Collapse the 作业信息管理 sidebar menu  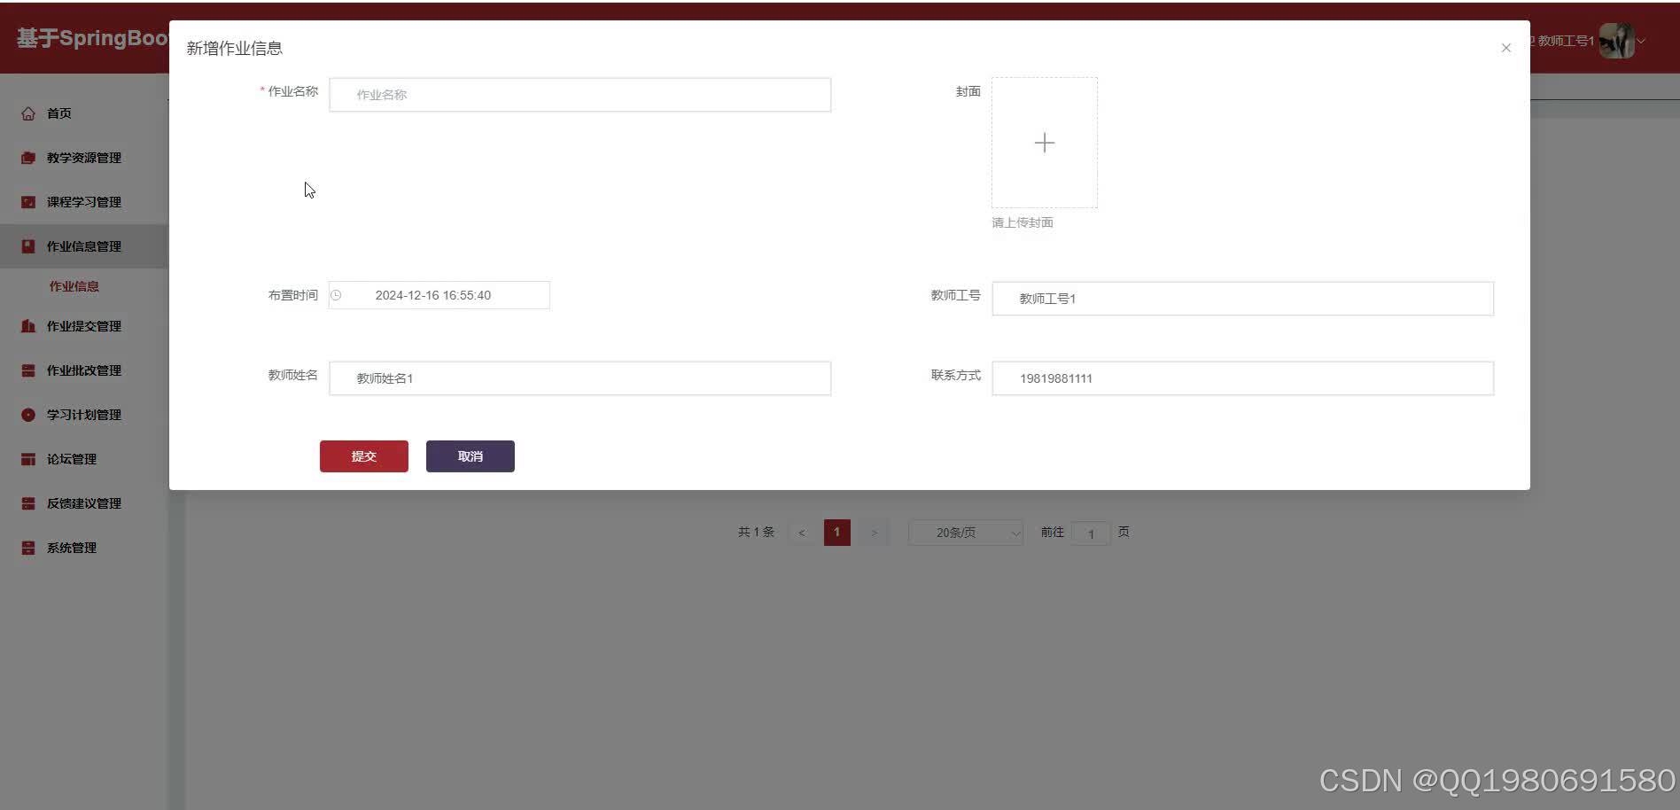[x=84, y=245]
